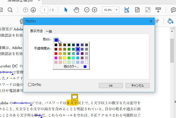Image resolution: width=176 pixels, height=118 pixels.
Task: Pick the purple color swatch
Action: click(x=82, y=54)
